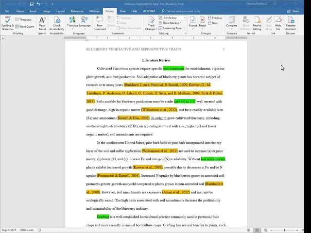The image size is (311, 233).
Task: Switch to Print Layout view
Action: click(257, 230)
